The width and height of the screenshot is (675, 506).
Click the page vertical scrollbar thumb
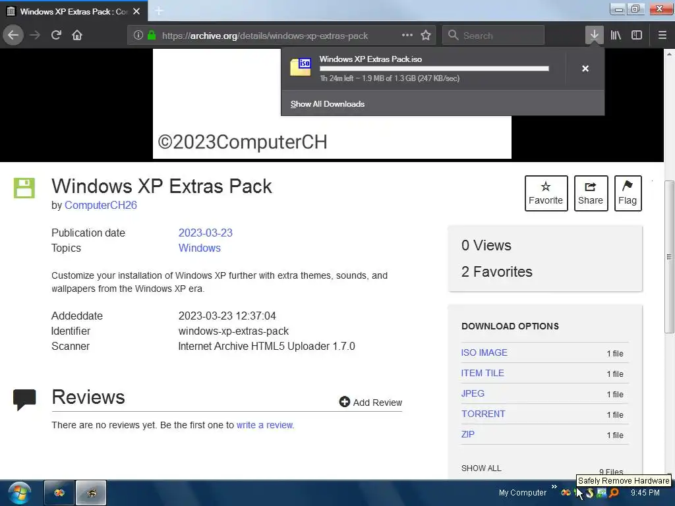669,257
